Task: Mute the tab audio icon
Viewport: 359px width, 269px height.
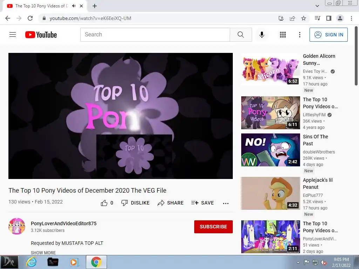Action: coord(74,6)
